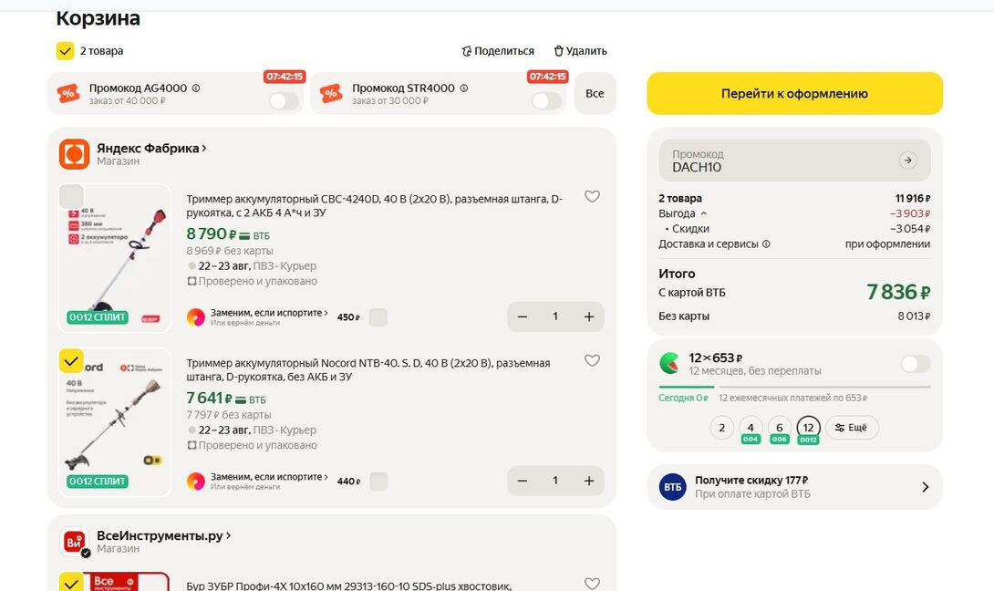This screenshot has height=591, width=994.
Task: Open the ВсеИнструменты.ру store page chevron
Action: [228, 535]
